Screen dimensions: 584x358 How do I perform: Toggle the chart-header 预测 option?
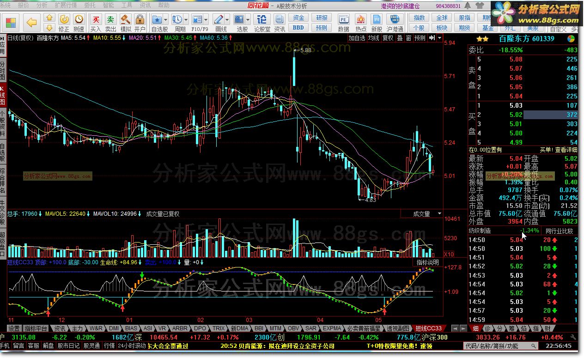coord(420,38)
